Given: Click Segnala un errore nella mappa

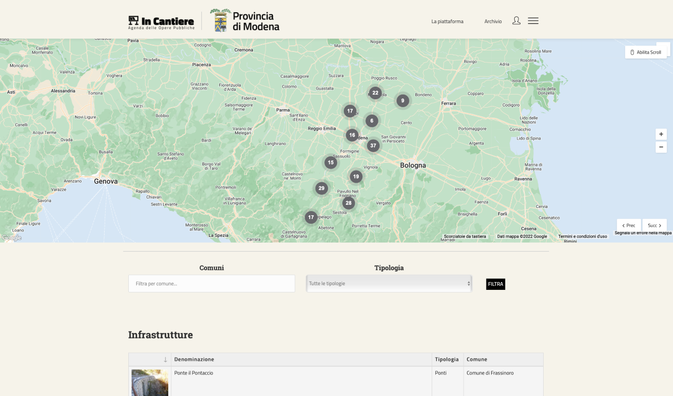Looking at the screenshot, I should tap(643, 233).
